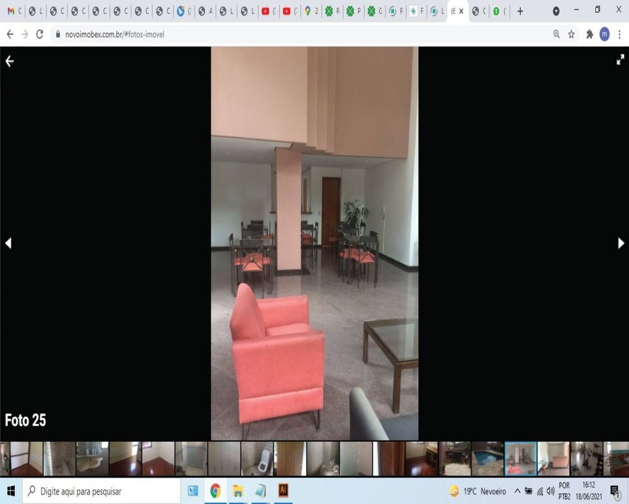This screenshot has height=504, width=629.
Task: Show the previous photo with left arrow
Action: [8, 243]
